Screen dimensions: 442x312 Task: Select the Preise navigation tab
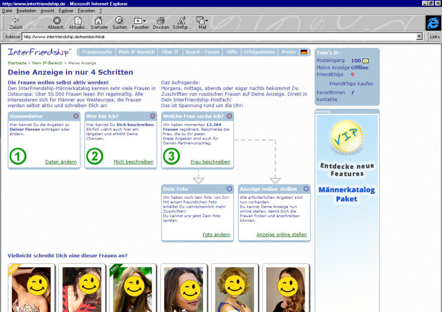[288, 52]
